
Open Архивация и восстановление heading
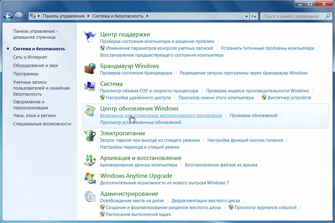[x=141, y=158]
